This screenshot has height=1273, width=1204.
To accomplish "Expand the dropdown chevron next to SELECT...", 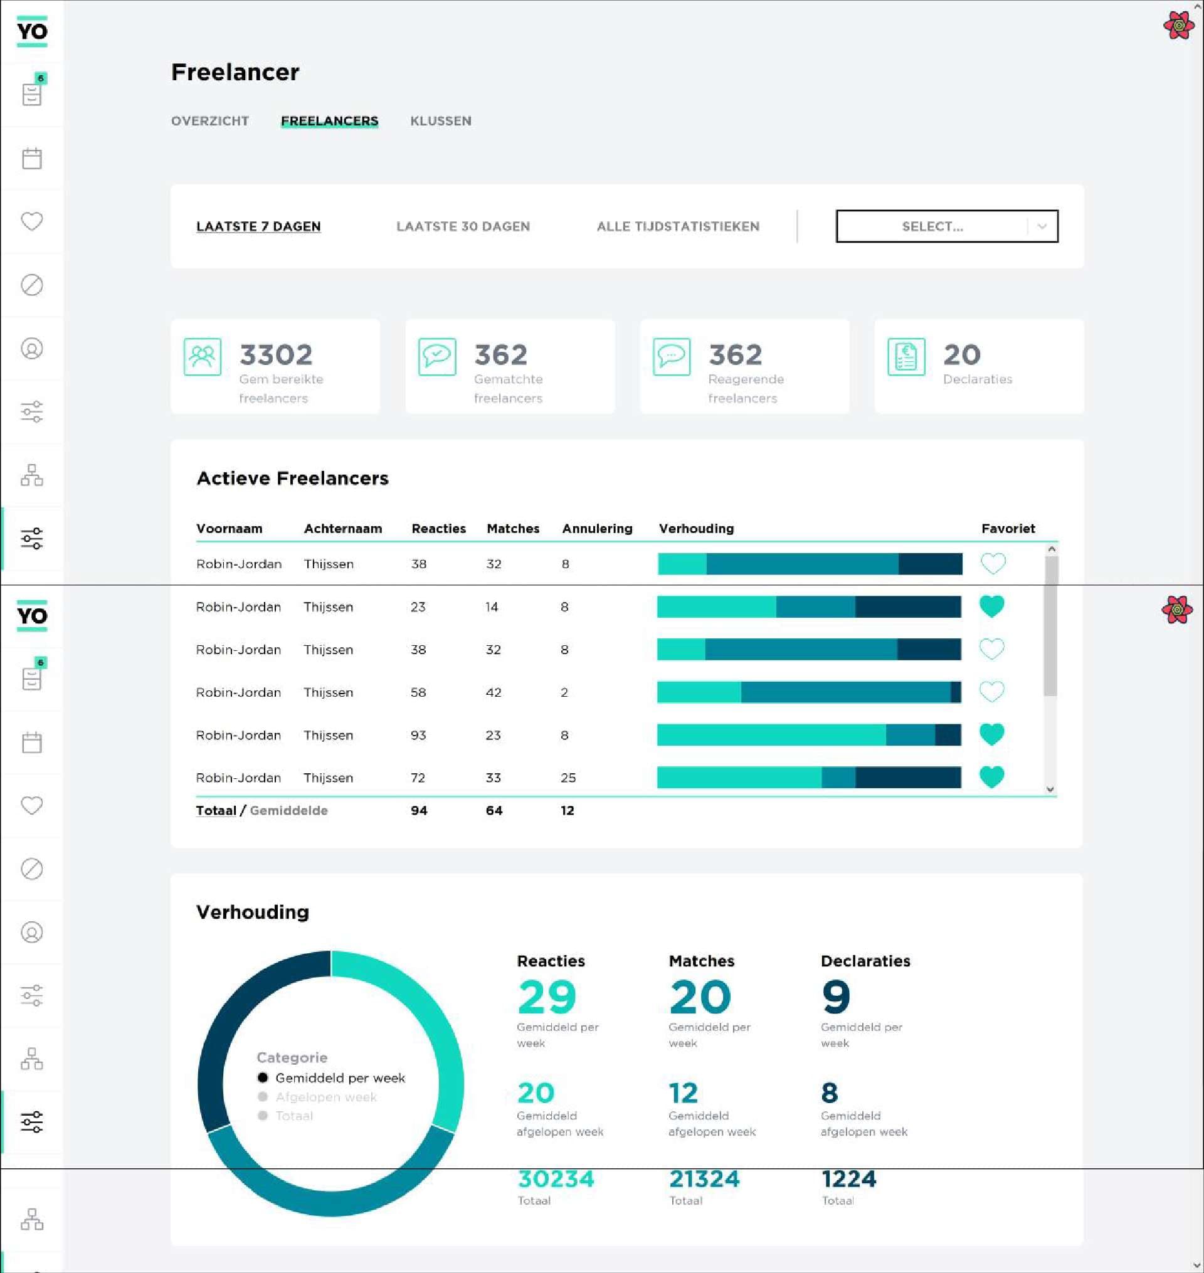I will [x=1043, y=226].
